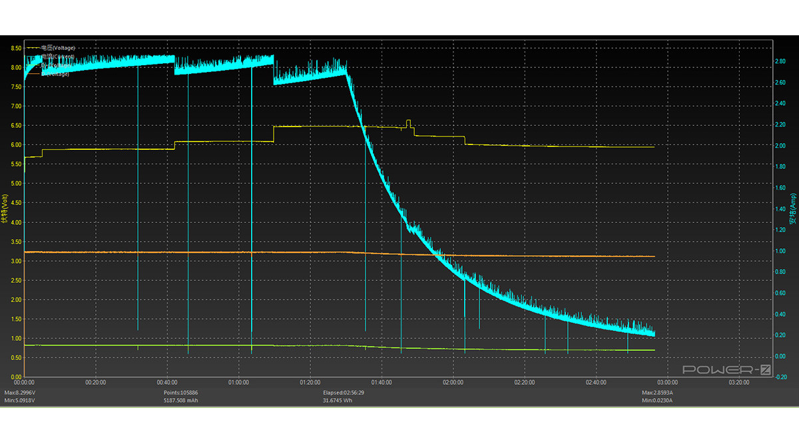Click the Max 2.8593A current readout
The height and width of the screenshot is (444, 799).
[x=659, y=393]
